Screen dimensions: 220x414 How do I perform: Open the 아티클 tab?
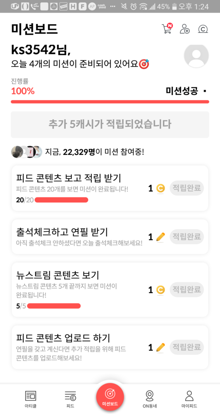pos(31,399)
